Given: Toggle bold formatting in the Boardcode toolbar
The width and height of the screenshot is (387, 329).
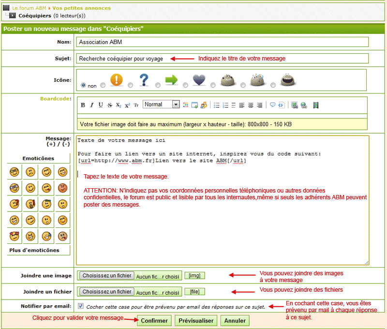Looking at the screenshot, I should tap(83, 105).
